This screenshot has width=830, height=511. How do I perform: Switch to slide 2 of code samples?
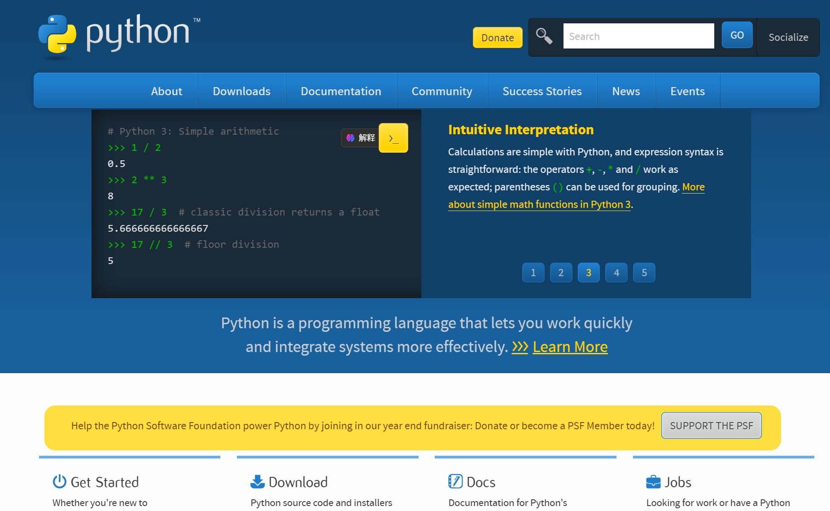(561, 273)
